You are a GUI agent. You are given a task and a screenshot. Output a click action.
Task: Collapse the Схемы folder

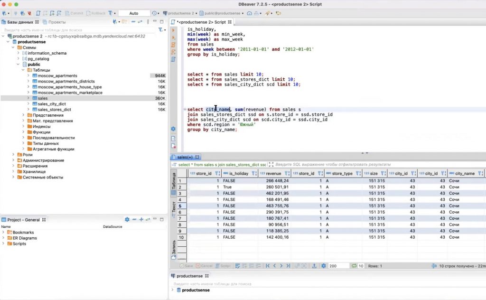coord(13,47)
